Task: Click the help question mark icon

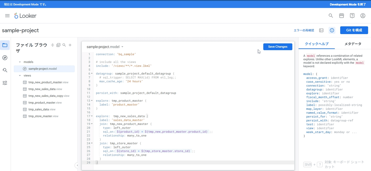Action: pyautogui.click(x=352, y=16)
